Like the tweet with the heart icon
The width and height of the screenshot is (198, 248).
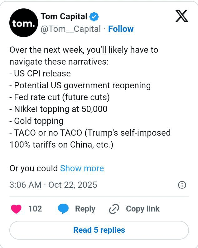(16, 209)
